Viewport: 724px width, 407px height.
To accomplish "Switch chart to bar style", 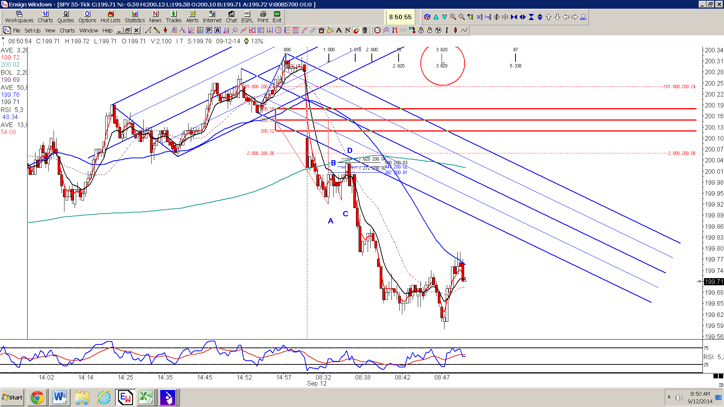I will click(447, 30).
